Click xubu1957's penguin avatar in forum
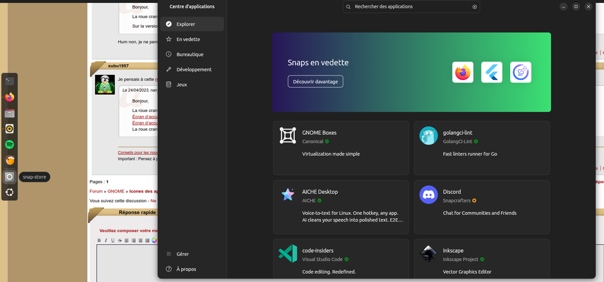 click(x=105, y=85)
